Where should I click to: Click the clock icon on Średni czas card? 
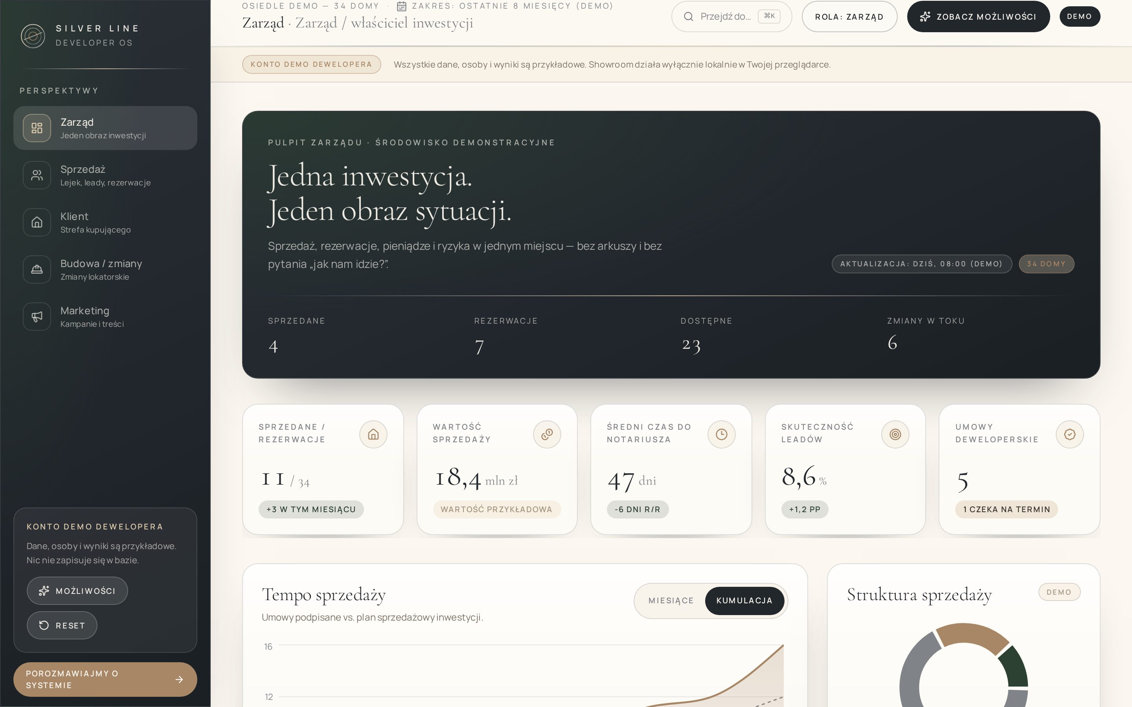tap(722, 434)
